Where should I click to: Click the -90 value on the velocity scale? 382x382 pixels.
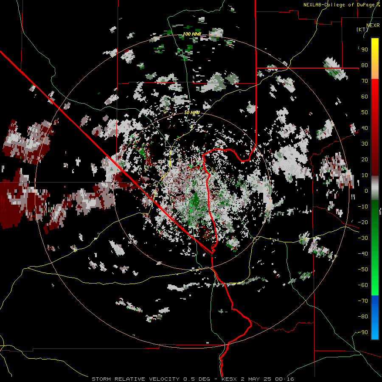363,332
